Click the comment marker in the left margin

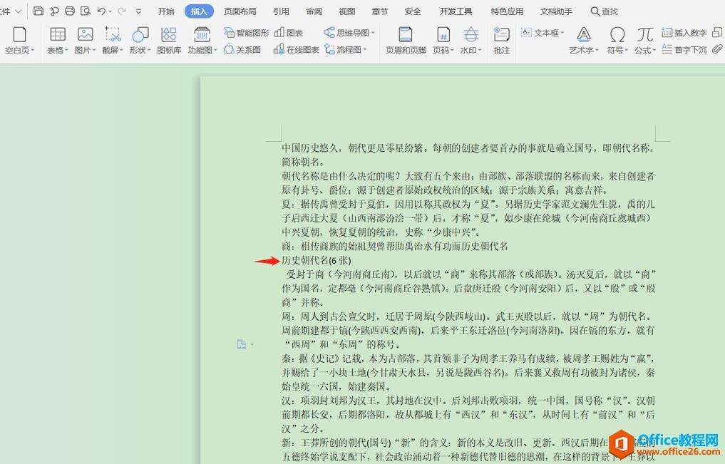(x=242, y=344)
